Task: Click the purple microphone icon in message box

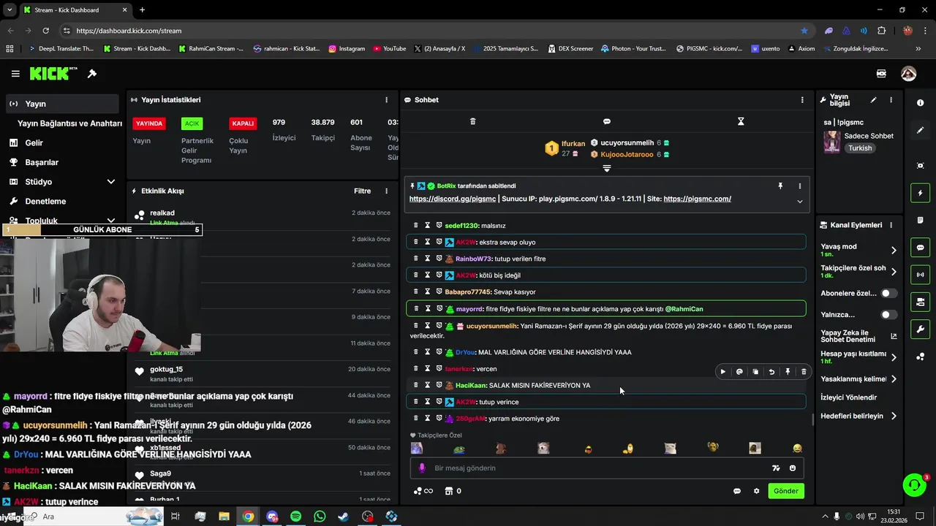Action: [421, 468]
